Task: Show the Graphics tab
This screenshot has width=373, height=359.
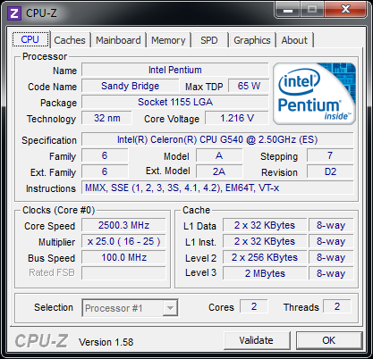Action: [x=252, y=40]
